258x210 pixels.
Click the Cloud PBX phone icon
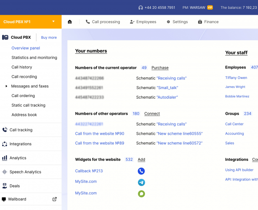(5, 37)
